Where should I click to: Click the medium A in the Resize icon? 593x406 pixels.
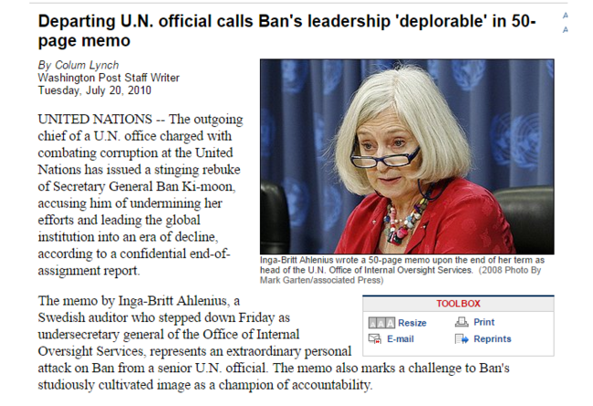click(381, 323)
